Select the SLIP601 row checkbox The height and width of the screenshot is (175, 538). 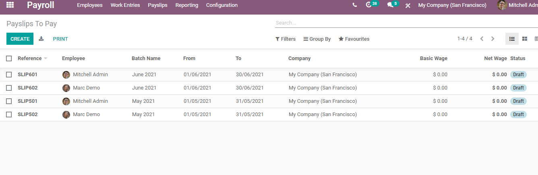pos(9,75)
